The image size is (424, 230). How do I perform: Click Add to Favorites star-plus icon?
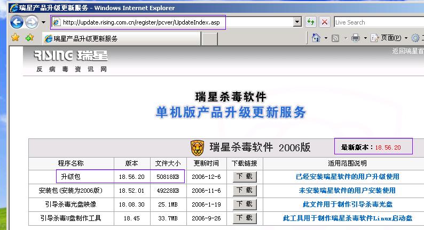point(29,37)
